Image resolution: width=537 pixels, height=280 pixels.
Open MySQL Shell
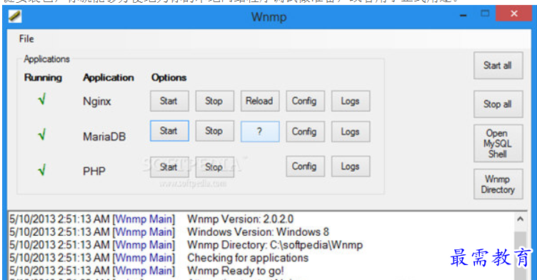pos(498,143)
